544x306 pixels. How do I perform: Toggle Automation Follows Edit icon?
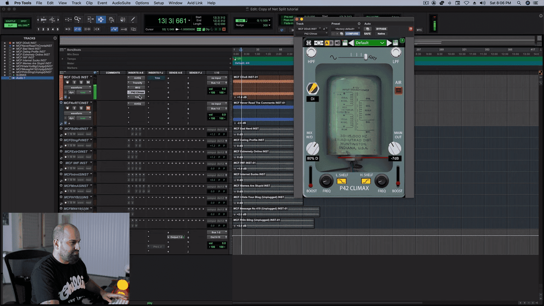click(114, 29)
